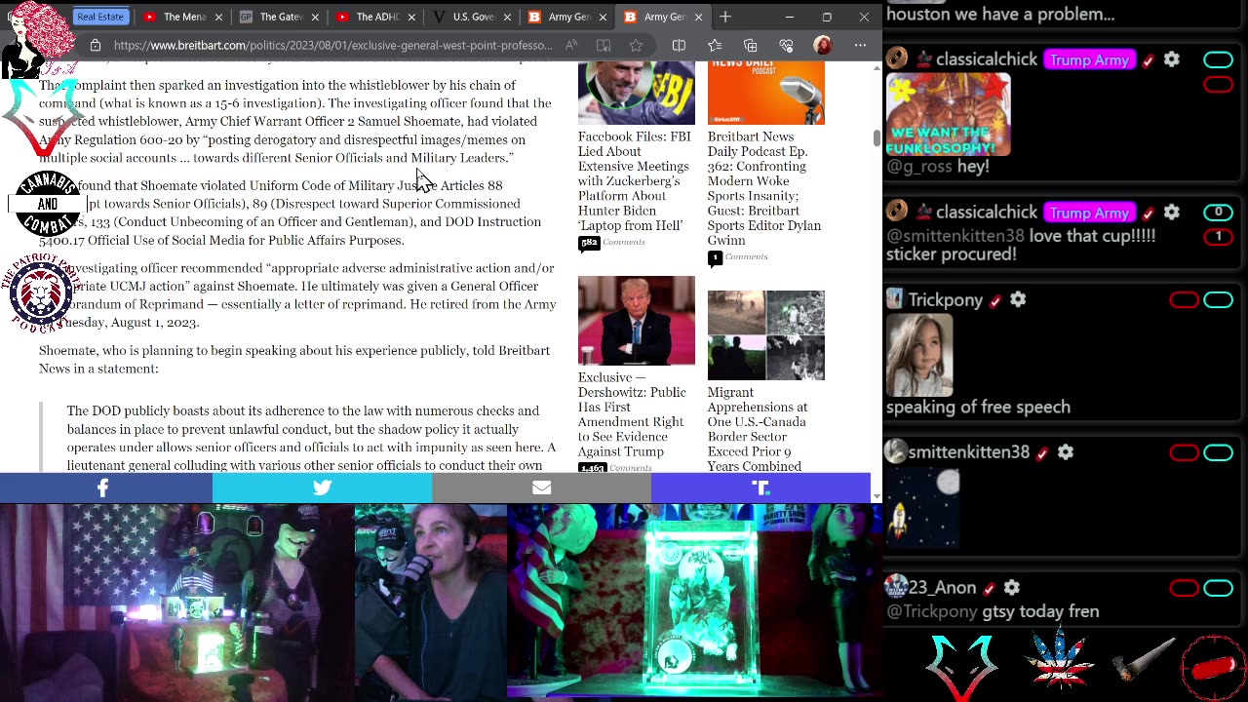Click teal pill showing 0 on 'love that cup' message
Viewport: 1248px width, 702px height.
pos(1218,213)
